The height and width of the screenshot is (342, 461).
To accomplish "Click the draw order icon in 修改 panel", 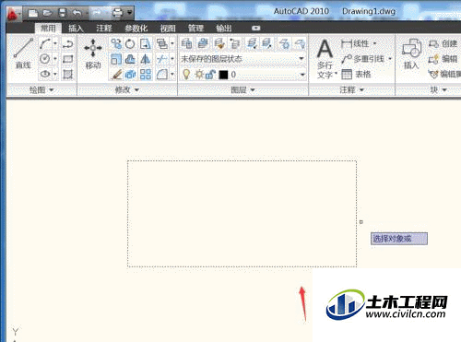I will click(161, 44).
